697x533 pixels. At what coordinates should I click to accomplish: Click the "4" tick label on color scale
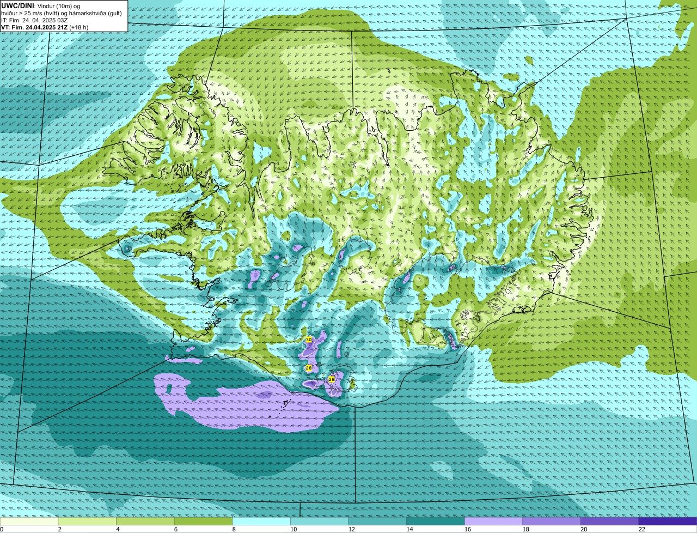pyautogui.click(x=118, y=529)
